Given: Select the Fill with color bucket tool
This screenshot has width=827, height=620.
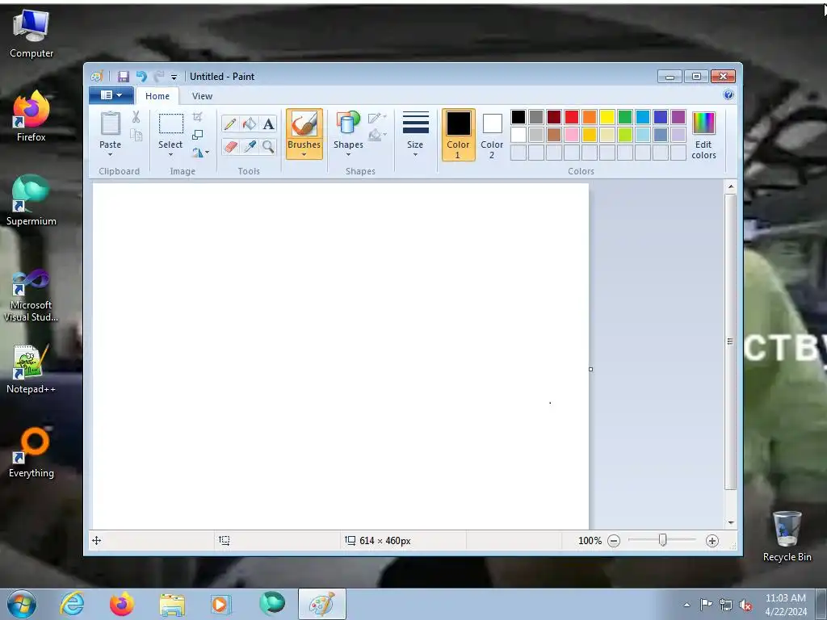Looking at the screenshot, I should [250, 124].
